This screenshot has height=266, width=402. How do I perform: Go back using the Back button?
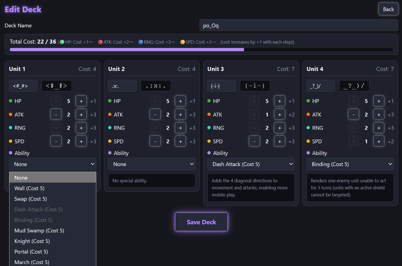(x=388, y=9)
